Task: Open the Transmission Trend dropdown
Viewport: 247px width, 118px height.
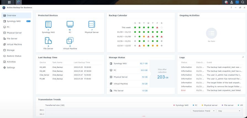Action: (203, 111)
